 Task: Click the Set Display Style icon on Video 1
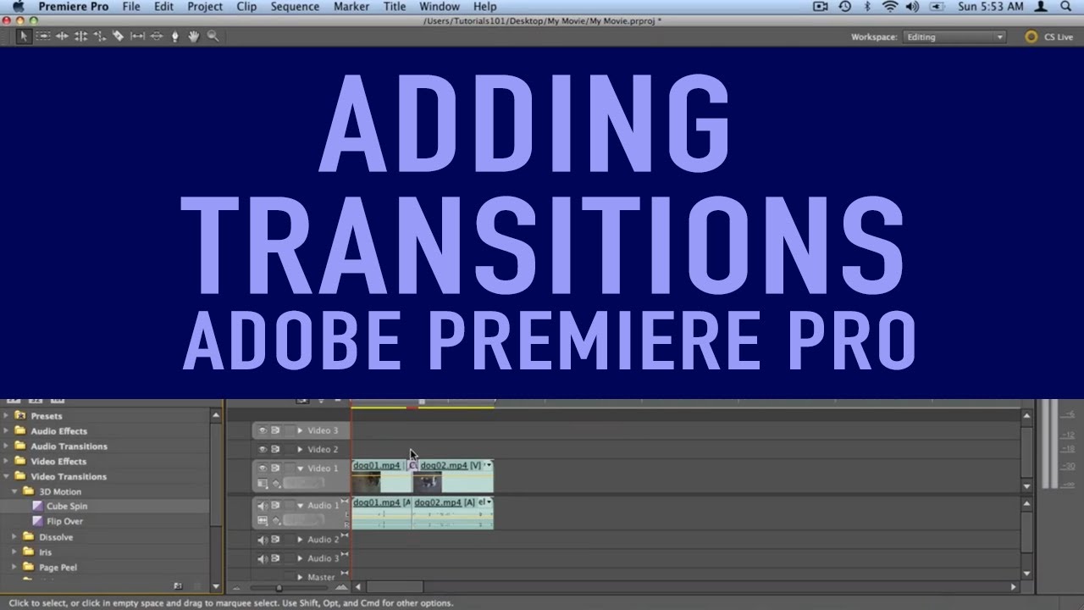(x=263, y=483)
